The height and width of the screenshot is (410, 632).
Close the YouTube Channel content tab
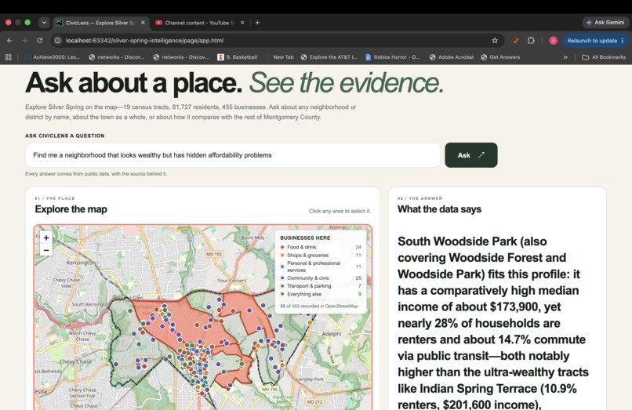[x=242, y=23]
